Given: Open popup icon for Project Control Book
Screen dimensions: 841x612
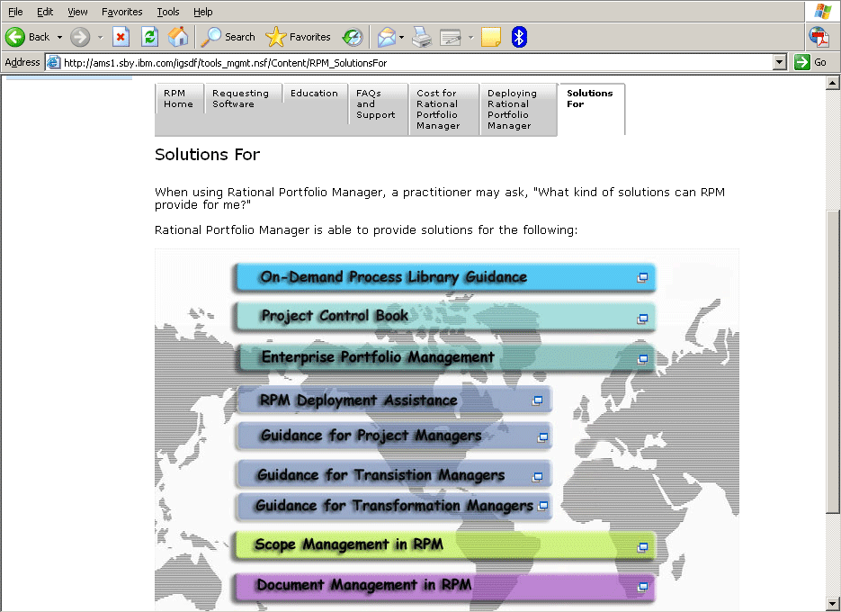Looking at the screenshot, I should pyautogui.click(x=642, y=319).
